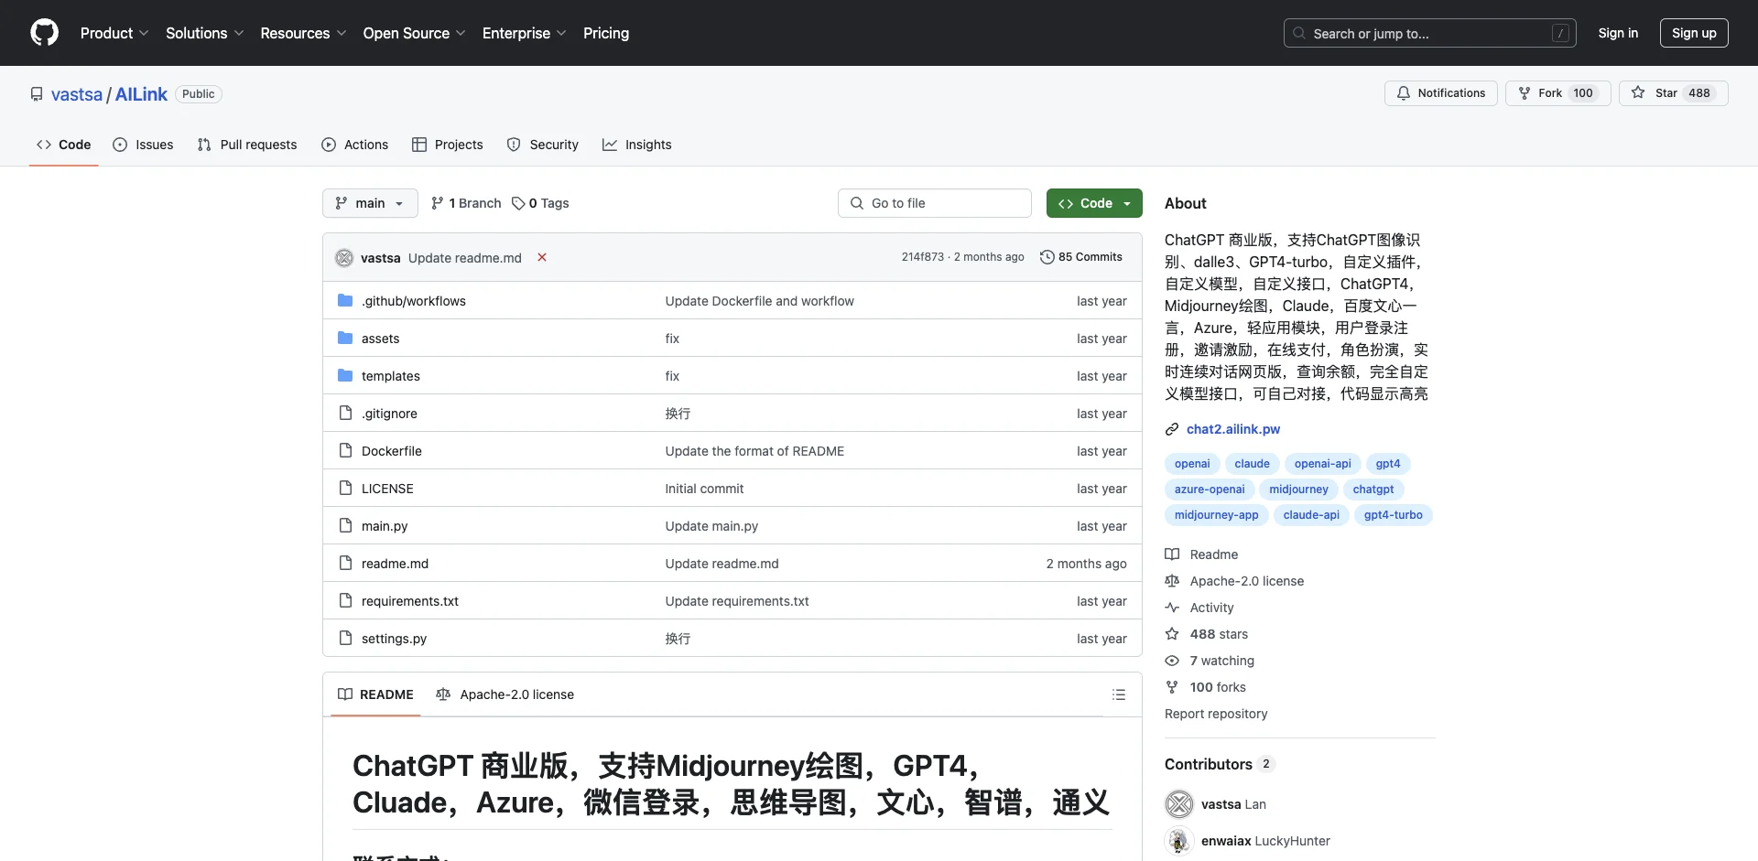Expand the Enterprise menu
Screen dimensions: 1758x861
[524, 33]
